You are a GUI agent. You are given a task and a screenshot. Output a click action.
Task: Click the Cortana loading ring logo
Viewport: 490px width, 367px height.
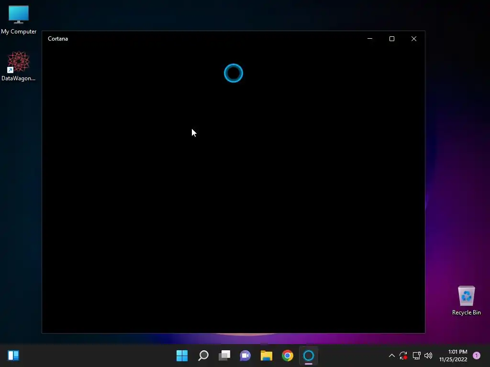tap(234, 73)
